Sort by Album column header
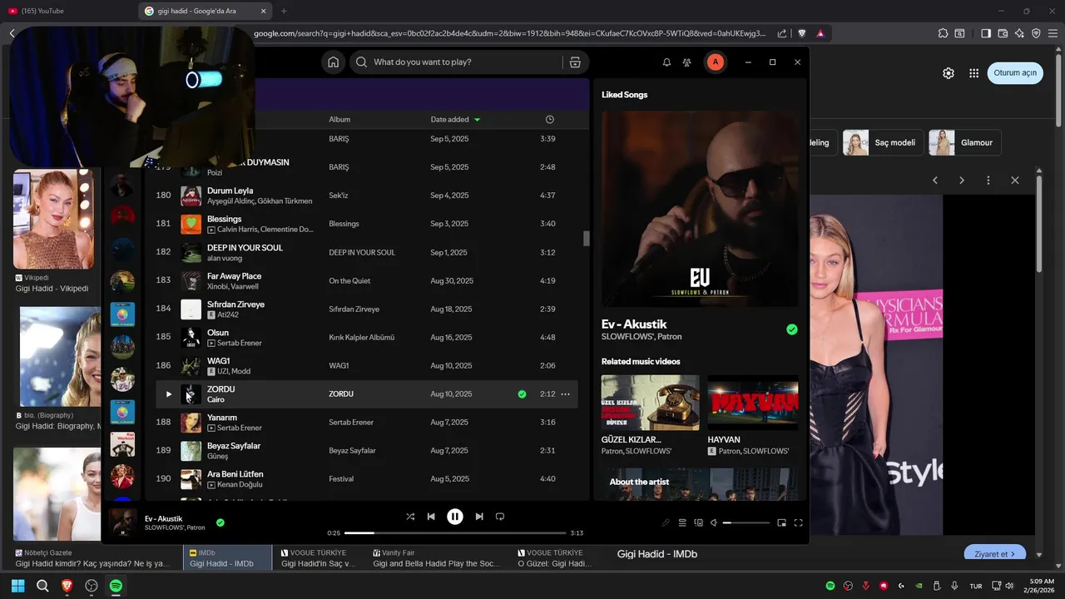Screen dimensions: 1065x599 tap(339, 120)
